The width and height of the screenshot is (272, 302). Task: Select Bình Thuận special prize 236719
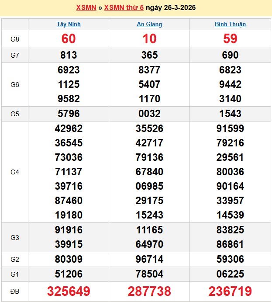(230, 292)
